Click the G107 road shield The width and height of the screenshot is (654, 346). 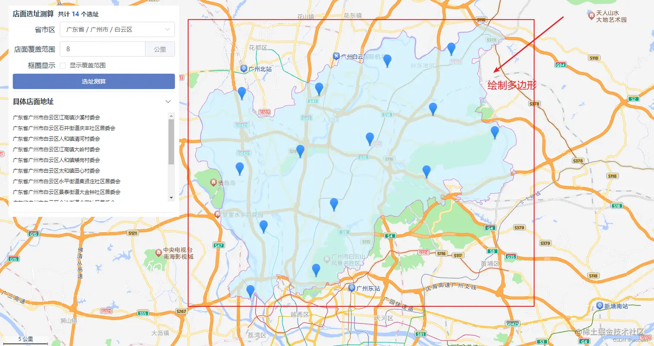265,112
